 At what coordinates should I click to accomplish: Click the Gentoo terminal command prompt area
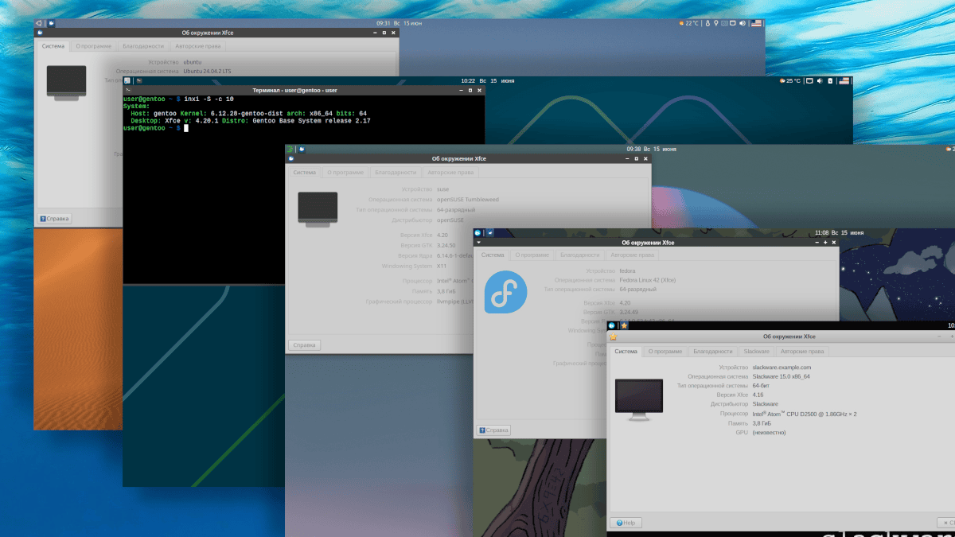(185, 128)
